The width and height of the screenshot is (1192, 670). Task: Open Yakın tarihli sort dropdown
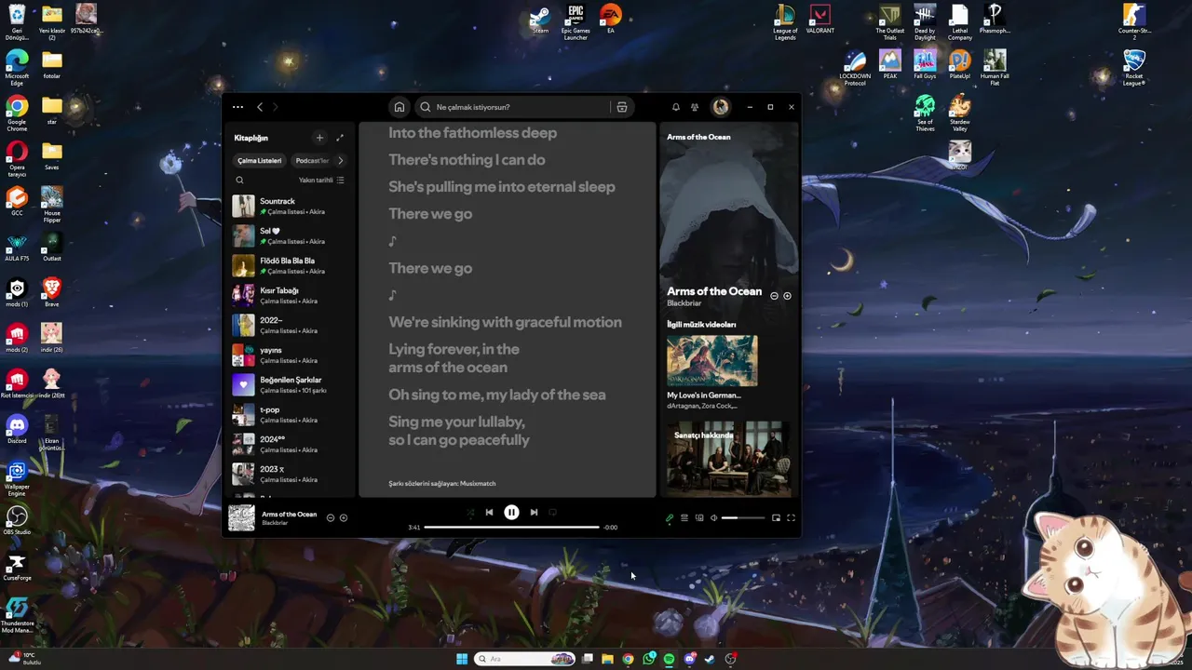click(x=321, y=181)
